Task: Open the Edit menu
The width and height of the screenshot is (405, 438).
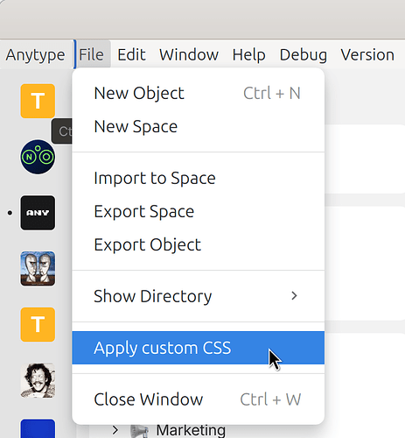Action: coord(131,54)
